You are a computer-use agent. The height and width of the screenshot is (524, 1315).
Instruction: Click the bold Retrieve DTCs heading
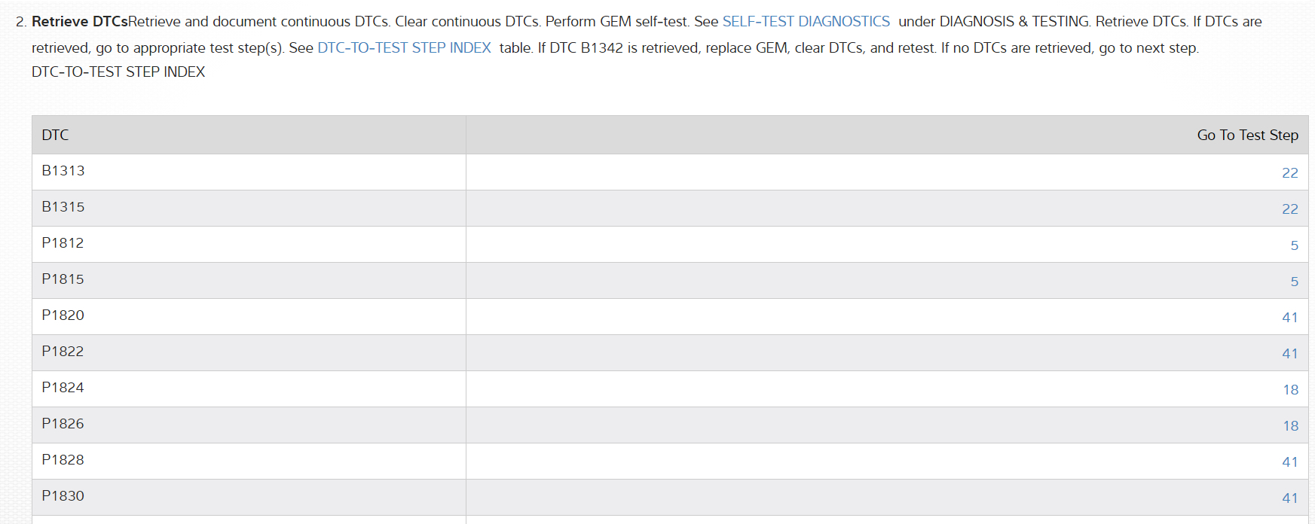pos(79,22)
